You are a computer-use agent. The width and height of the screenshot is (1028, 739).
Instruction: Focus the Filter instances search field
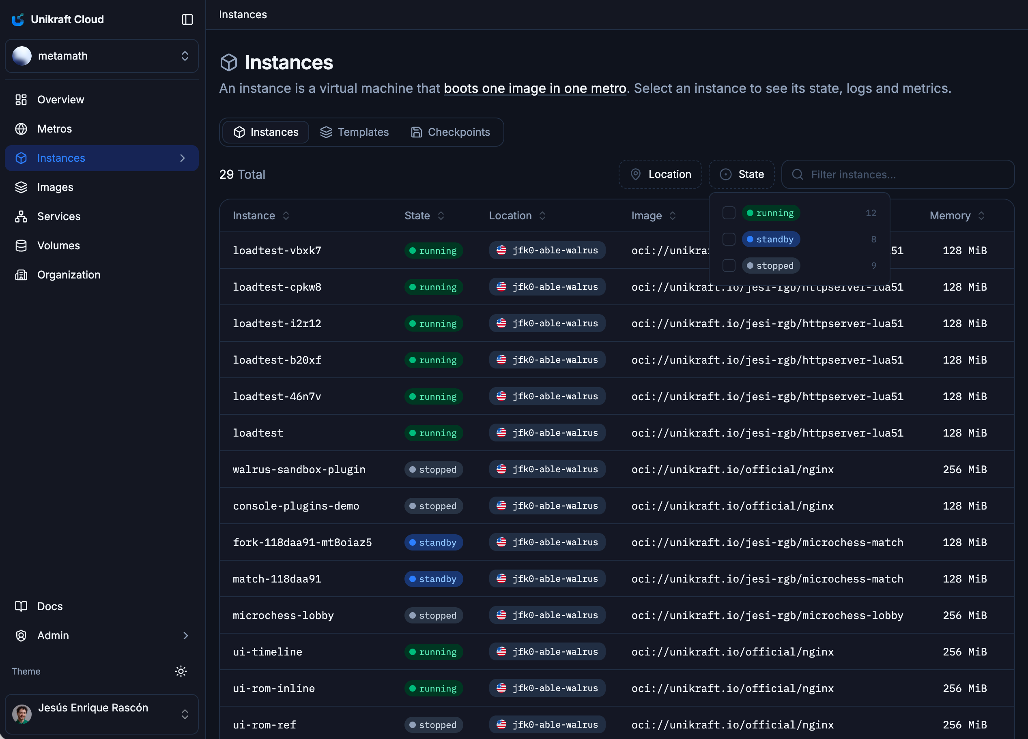(898, 174)
